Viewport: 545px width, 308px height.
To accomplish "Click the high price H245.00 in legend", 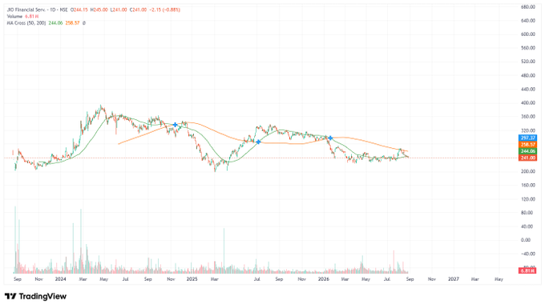I will pos(99,10).
